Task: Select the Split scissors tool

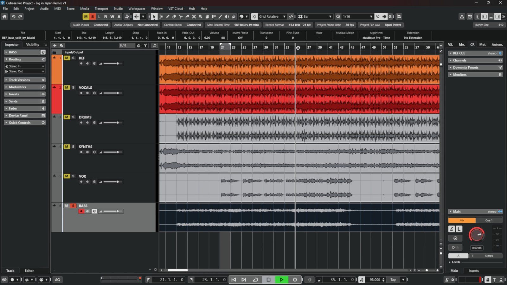Action: (x=181, y=16)
